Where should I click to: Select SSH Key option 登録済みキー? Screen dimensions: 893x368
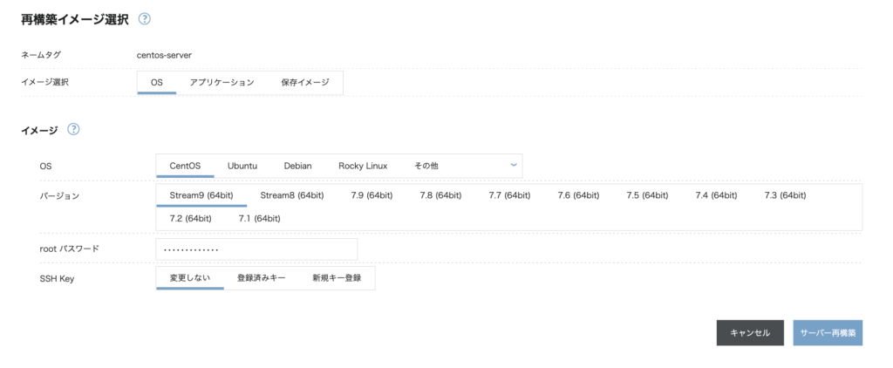(262, 278)
